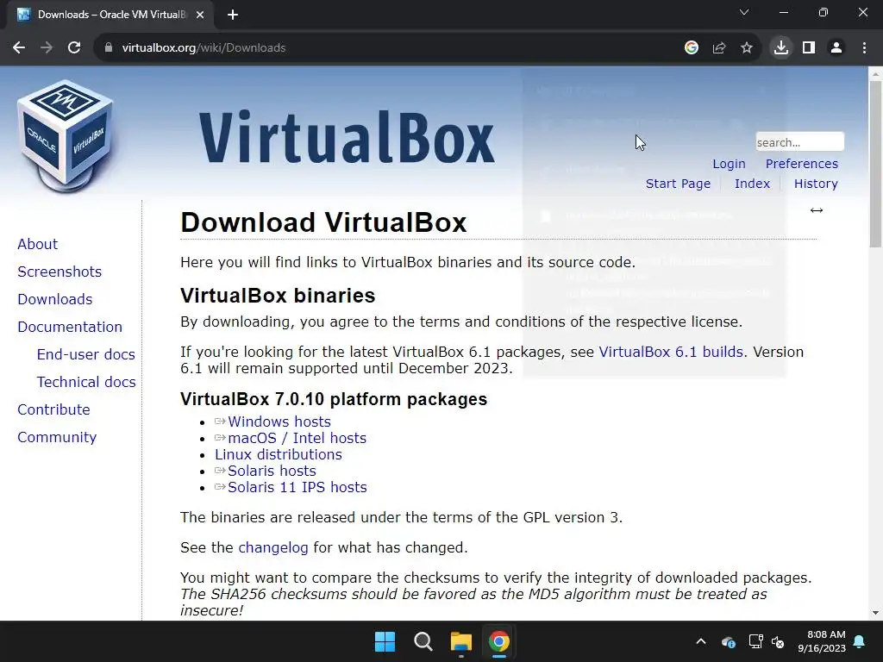
Task: Open a new browser tab
Action: pos(233,15)
